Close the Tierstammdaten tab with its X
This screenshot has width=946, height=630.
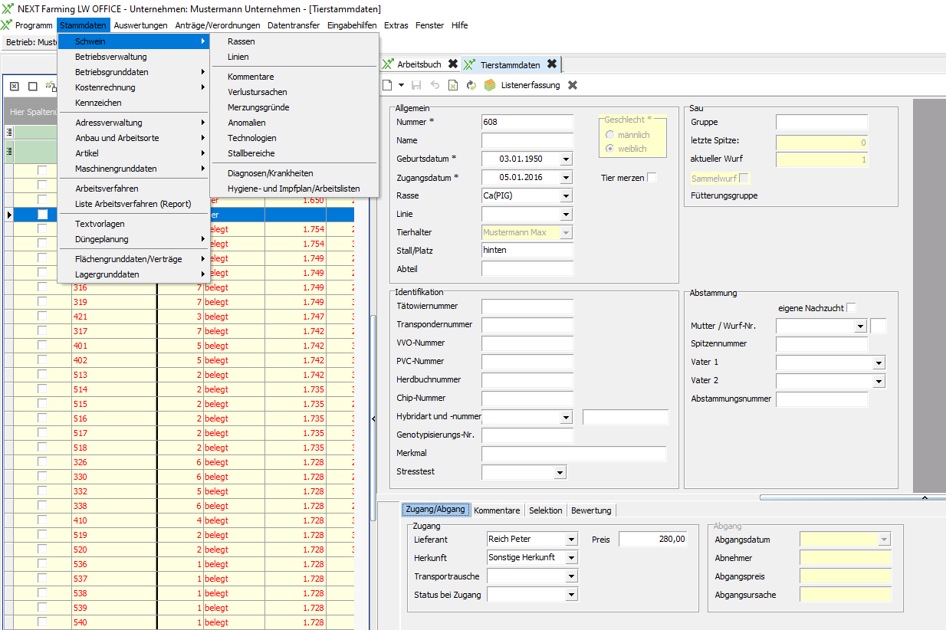pyautogui.click(x=551, y=64)
